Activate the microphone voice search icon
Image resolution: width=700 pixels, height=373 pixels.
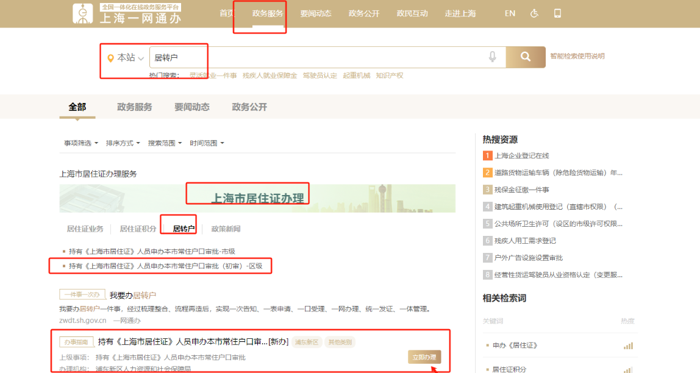[x=492, y=57]
